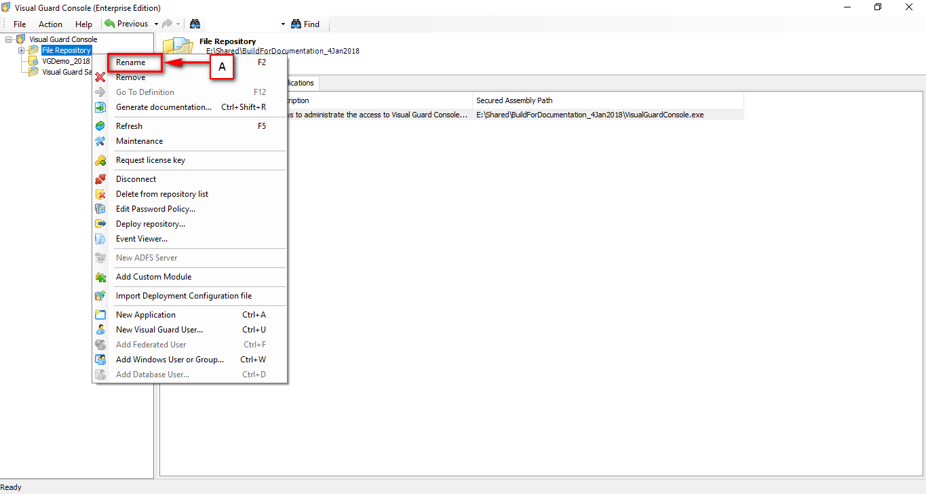The width and height of the screenshot is (926, 494).
Task: Click the Refresh icon in the context menu
Action: [x=100, y=126]
